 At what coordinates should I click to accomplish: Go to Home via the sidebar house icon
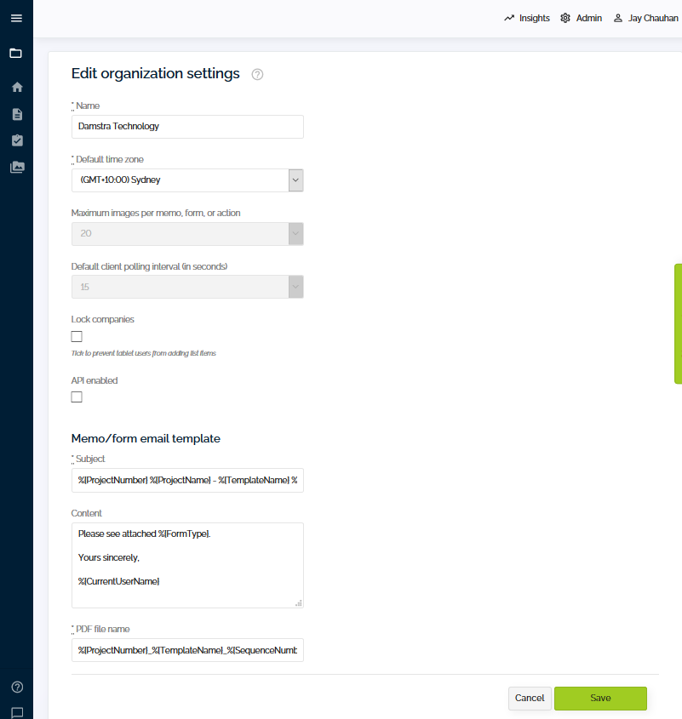(17, 87)
